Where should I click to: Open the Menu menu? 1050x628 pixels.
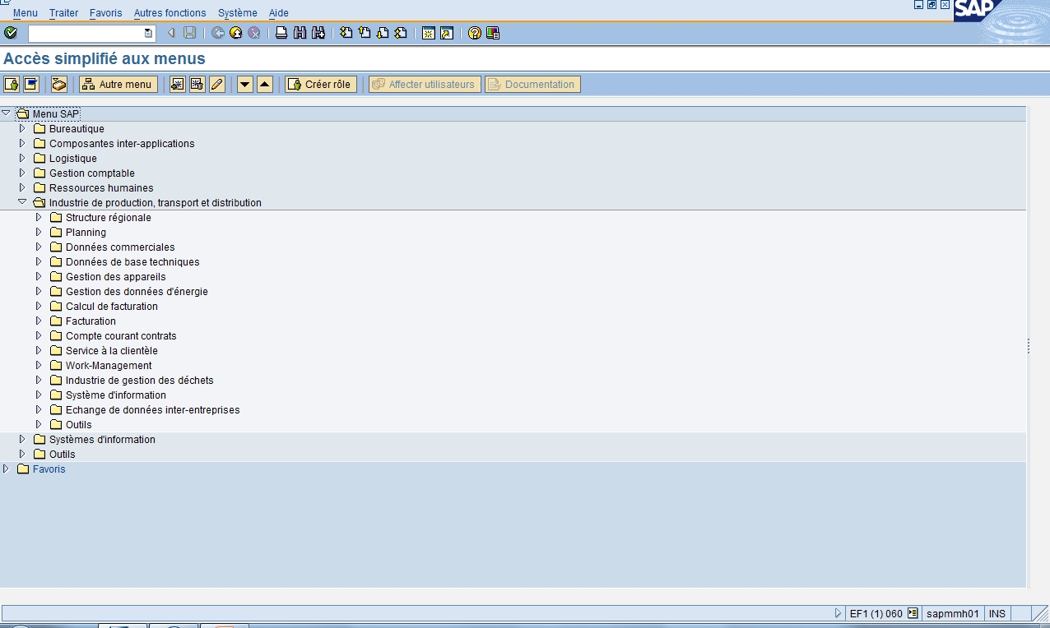click(26, 13)
